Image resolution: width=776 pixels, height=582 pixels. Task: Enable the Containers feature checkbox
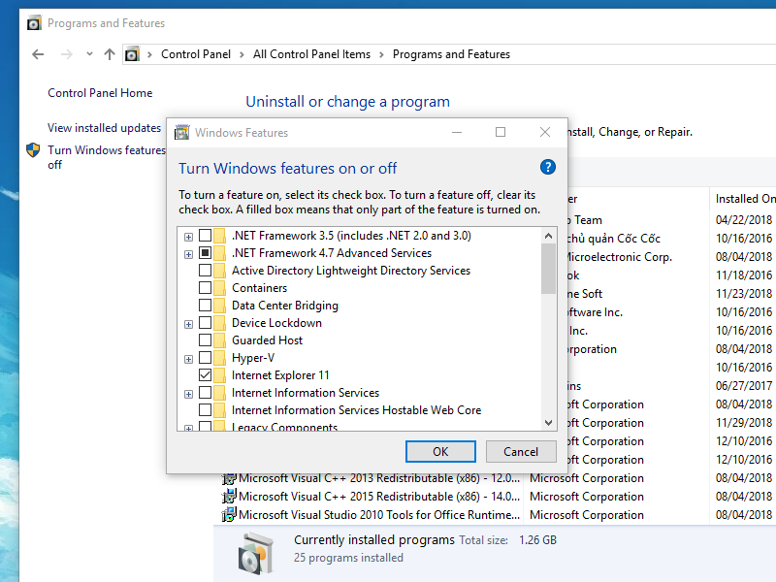pos(205,288)
